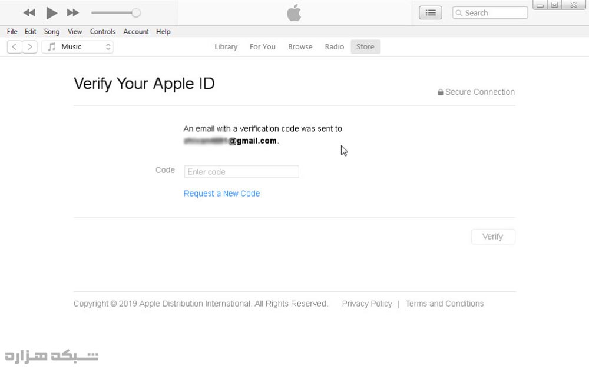Start playback with the Play button
The width and height of the screenshot is (589, 369).
[51, 13]
